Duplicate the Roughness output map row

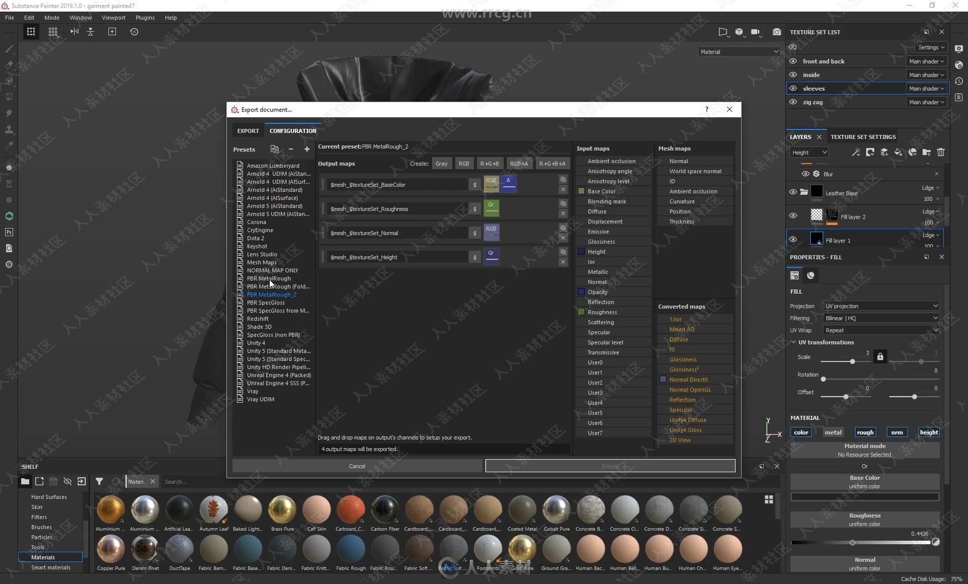click(x=563, y=203)
